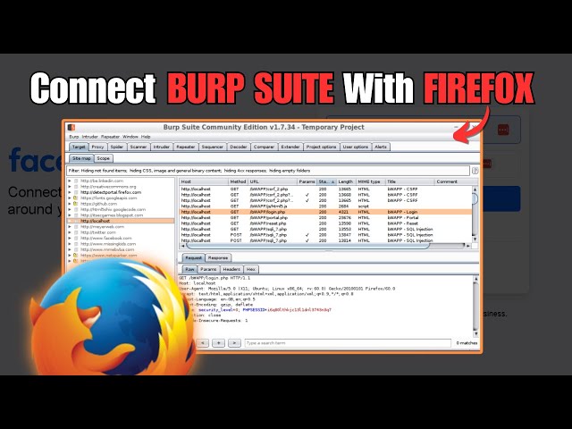This screenshot has width=572, height=429.
Task: Sort table by Length column header
Action: [346, 181]
